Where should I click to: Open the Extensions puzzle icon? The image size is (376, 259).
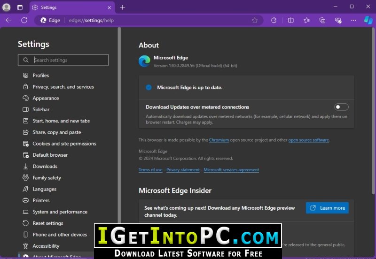click(x=274, y=20)
